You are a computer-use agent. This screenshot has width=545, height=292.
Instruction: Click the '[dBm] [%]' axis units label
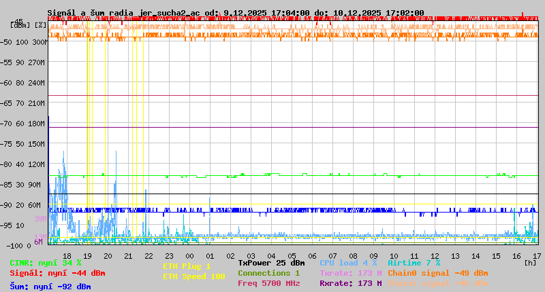click(x=28, y=25)
